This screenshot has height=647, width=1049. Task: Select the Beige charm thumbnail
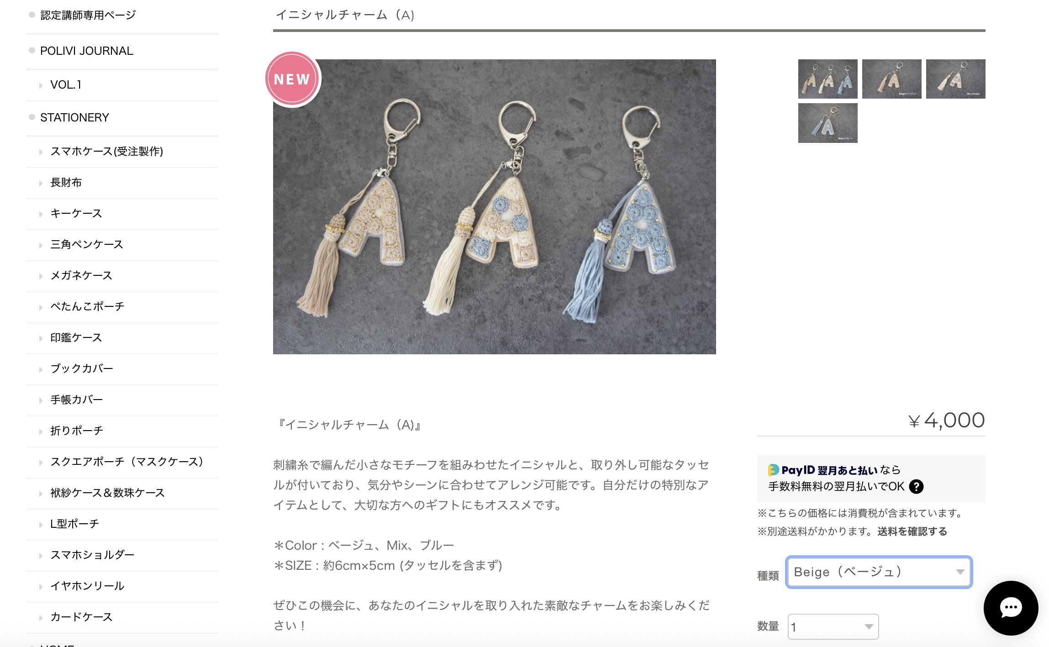pyautogui.click(x=891, y=79)
